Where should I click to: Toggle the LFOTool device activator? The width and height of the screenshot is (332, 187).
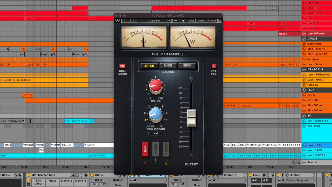click(278, 175)
